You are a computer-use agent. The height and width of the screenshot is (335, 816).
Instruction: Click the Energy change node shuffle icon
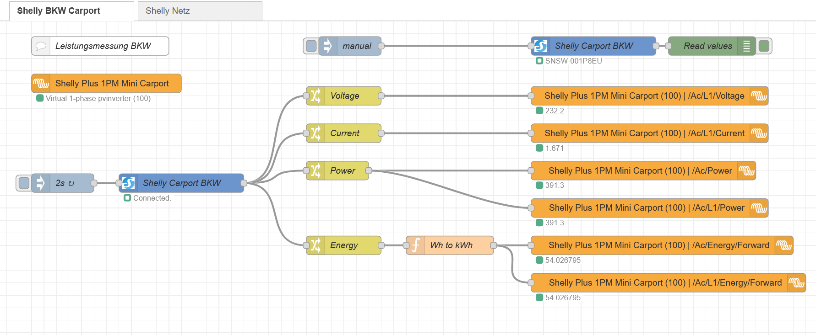click(x=316, y=245)
